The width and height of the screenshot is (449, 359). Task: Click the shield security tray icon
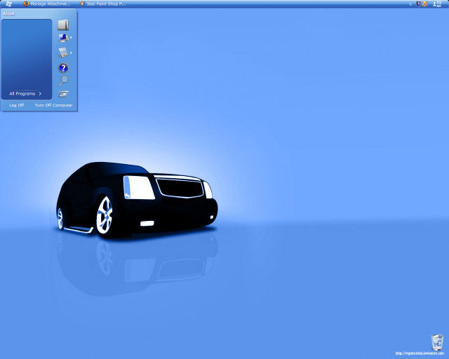[x=418, y=4]
